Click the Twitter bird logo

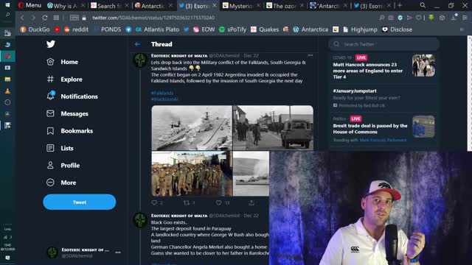51,44
